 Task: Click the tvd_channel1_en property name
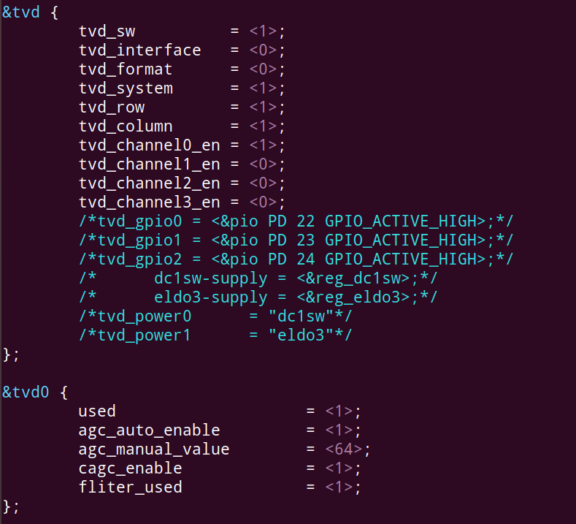tap(150, 164)
